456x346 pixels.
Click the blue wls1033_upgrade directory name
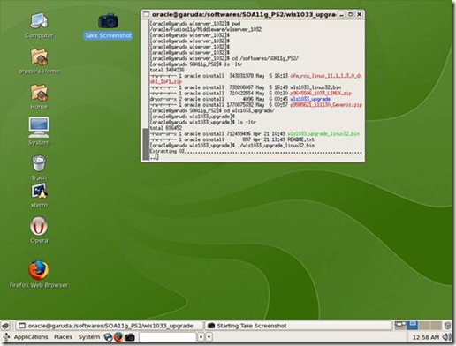click(310, 99)
